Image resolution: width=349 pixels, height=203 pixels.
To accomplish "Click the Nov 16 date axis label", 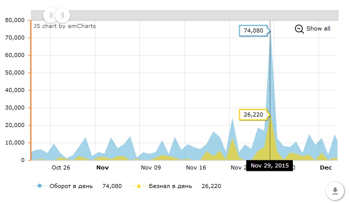I will coord(196,167).
